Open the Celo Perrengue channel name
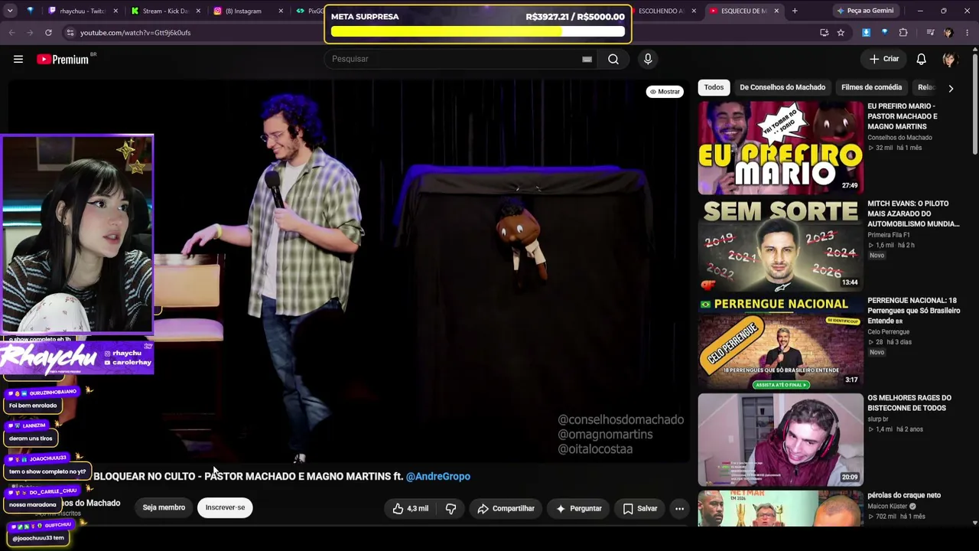The image size is (979, 551). click(889, 332)
